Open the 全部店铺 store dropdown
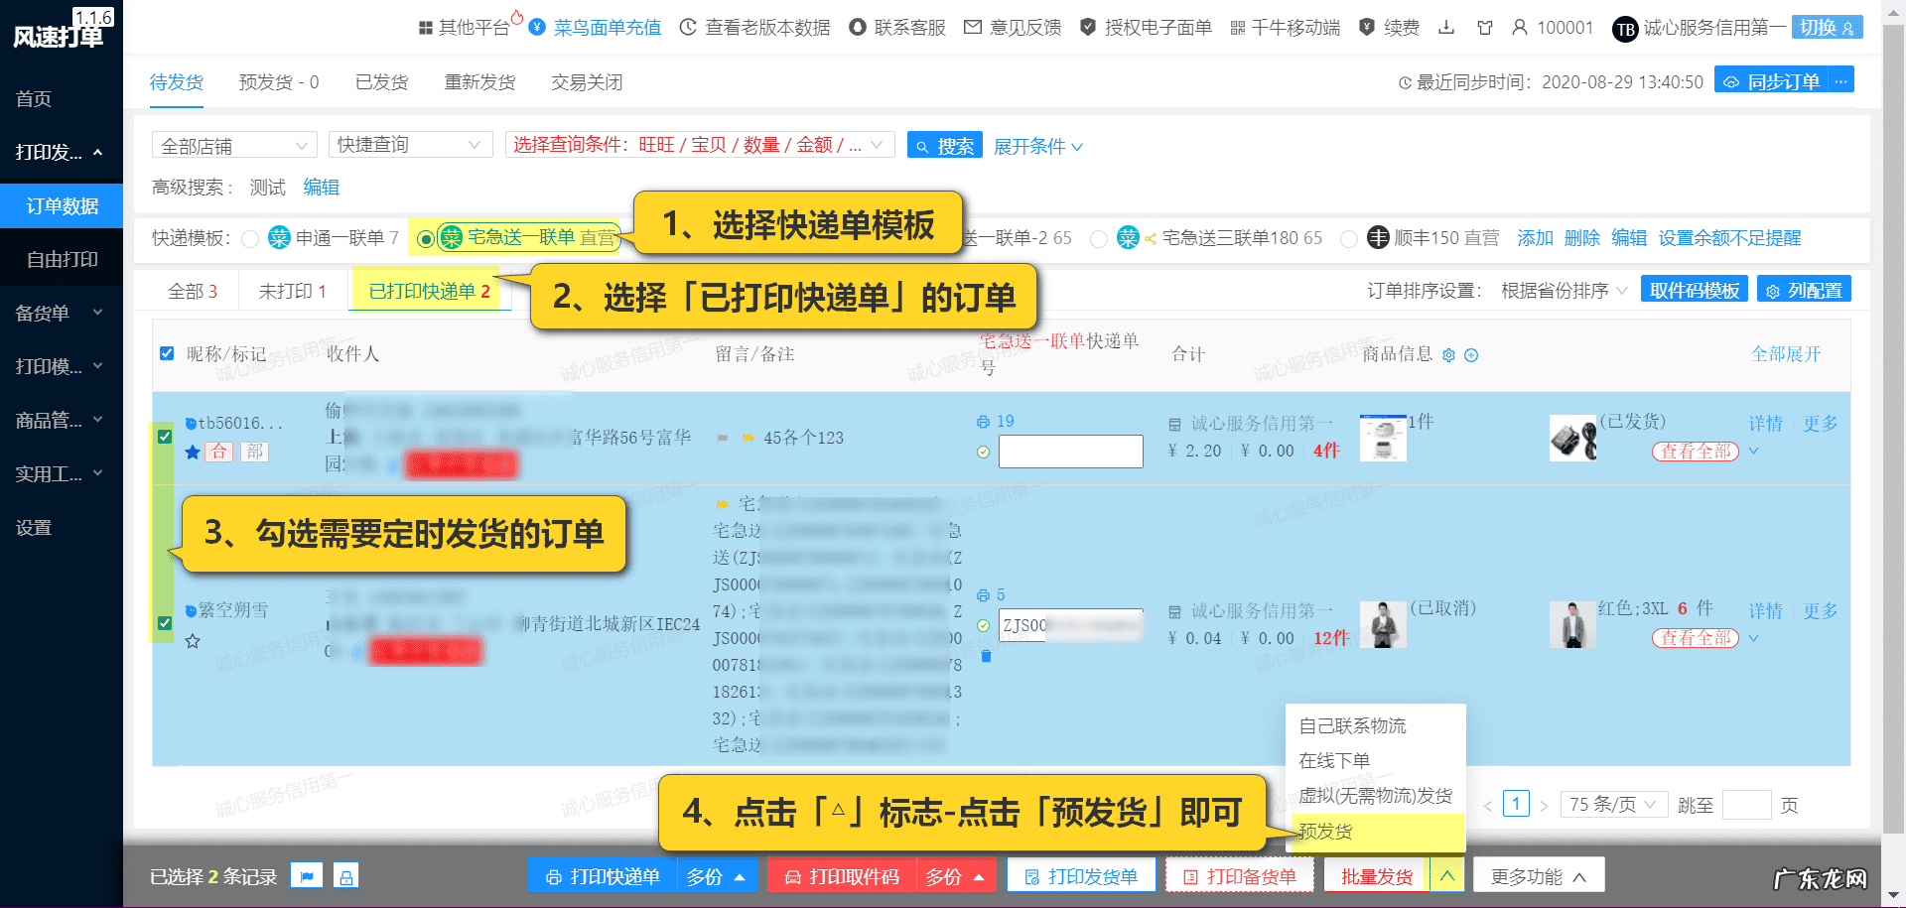 point(233,145)
